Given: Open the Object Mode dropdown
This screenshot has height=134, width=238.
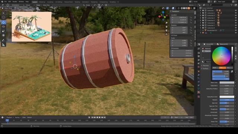Looking at the screenshot, I should click(x=8, y=8).
